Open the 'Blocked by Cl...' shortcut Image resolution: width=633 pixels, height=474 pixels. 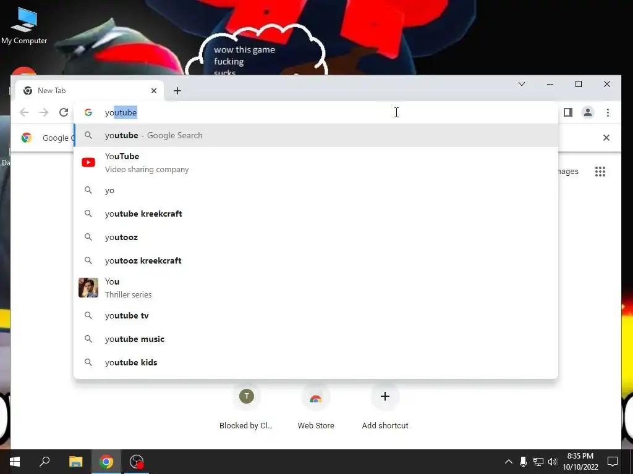246,407
